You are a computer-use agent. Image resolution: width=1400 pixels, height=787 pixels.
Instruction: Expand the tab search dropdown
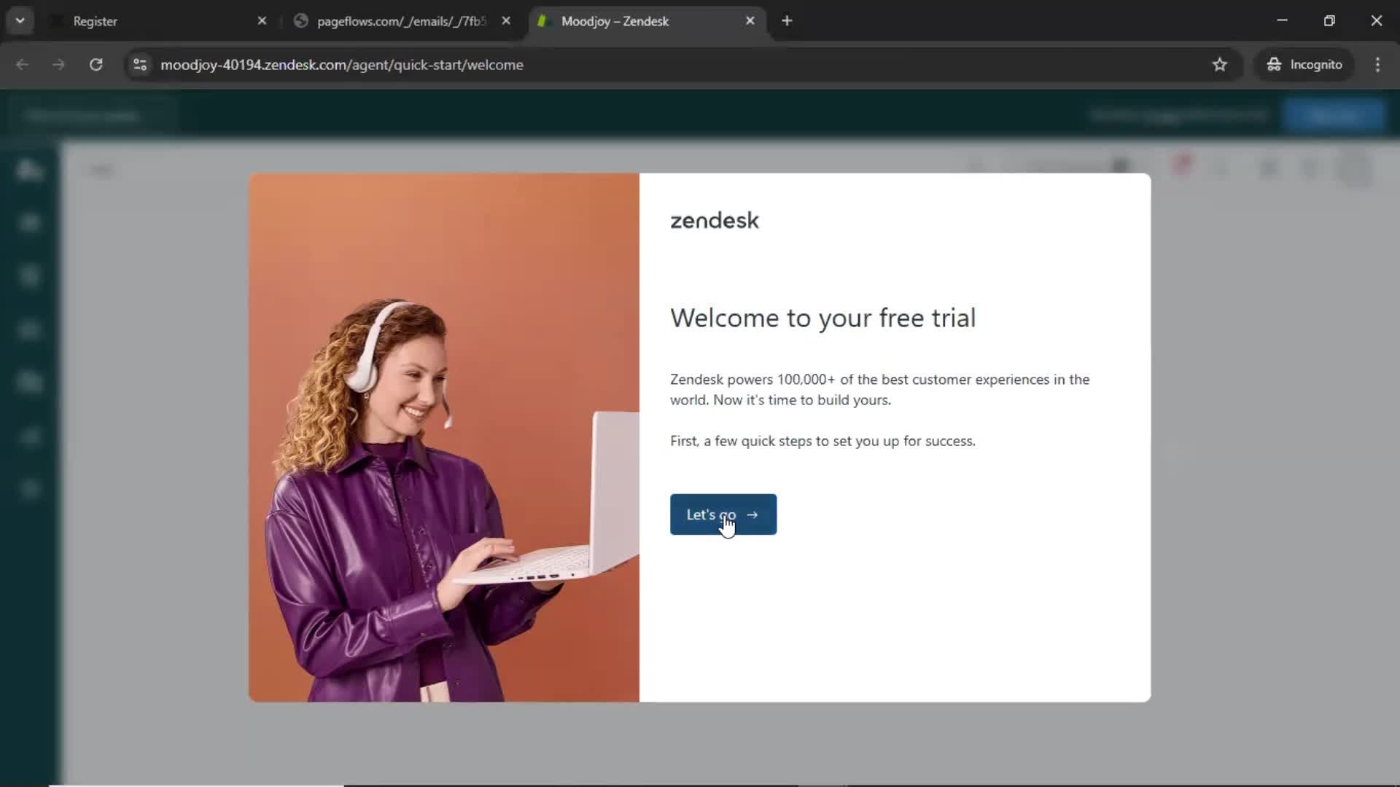tap(20, 21)
